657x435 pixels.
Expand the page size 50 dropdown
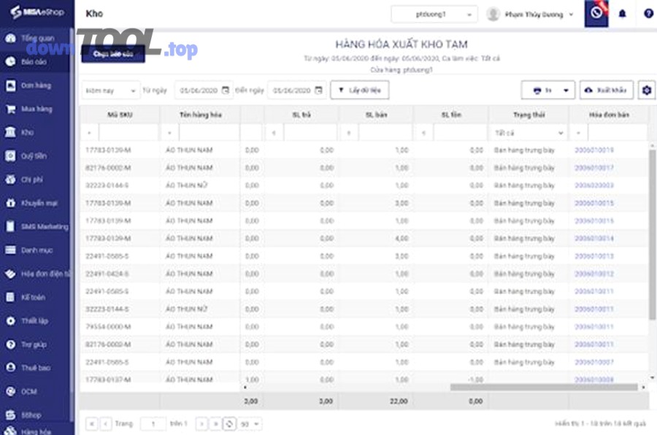click(251, 423)
